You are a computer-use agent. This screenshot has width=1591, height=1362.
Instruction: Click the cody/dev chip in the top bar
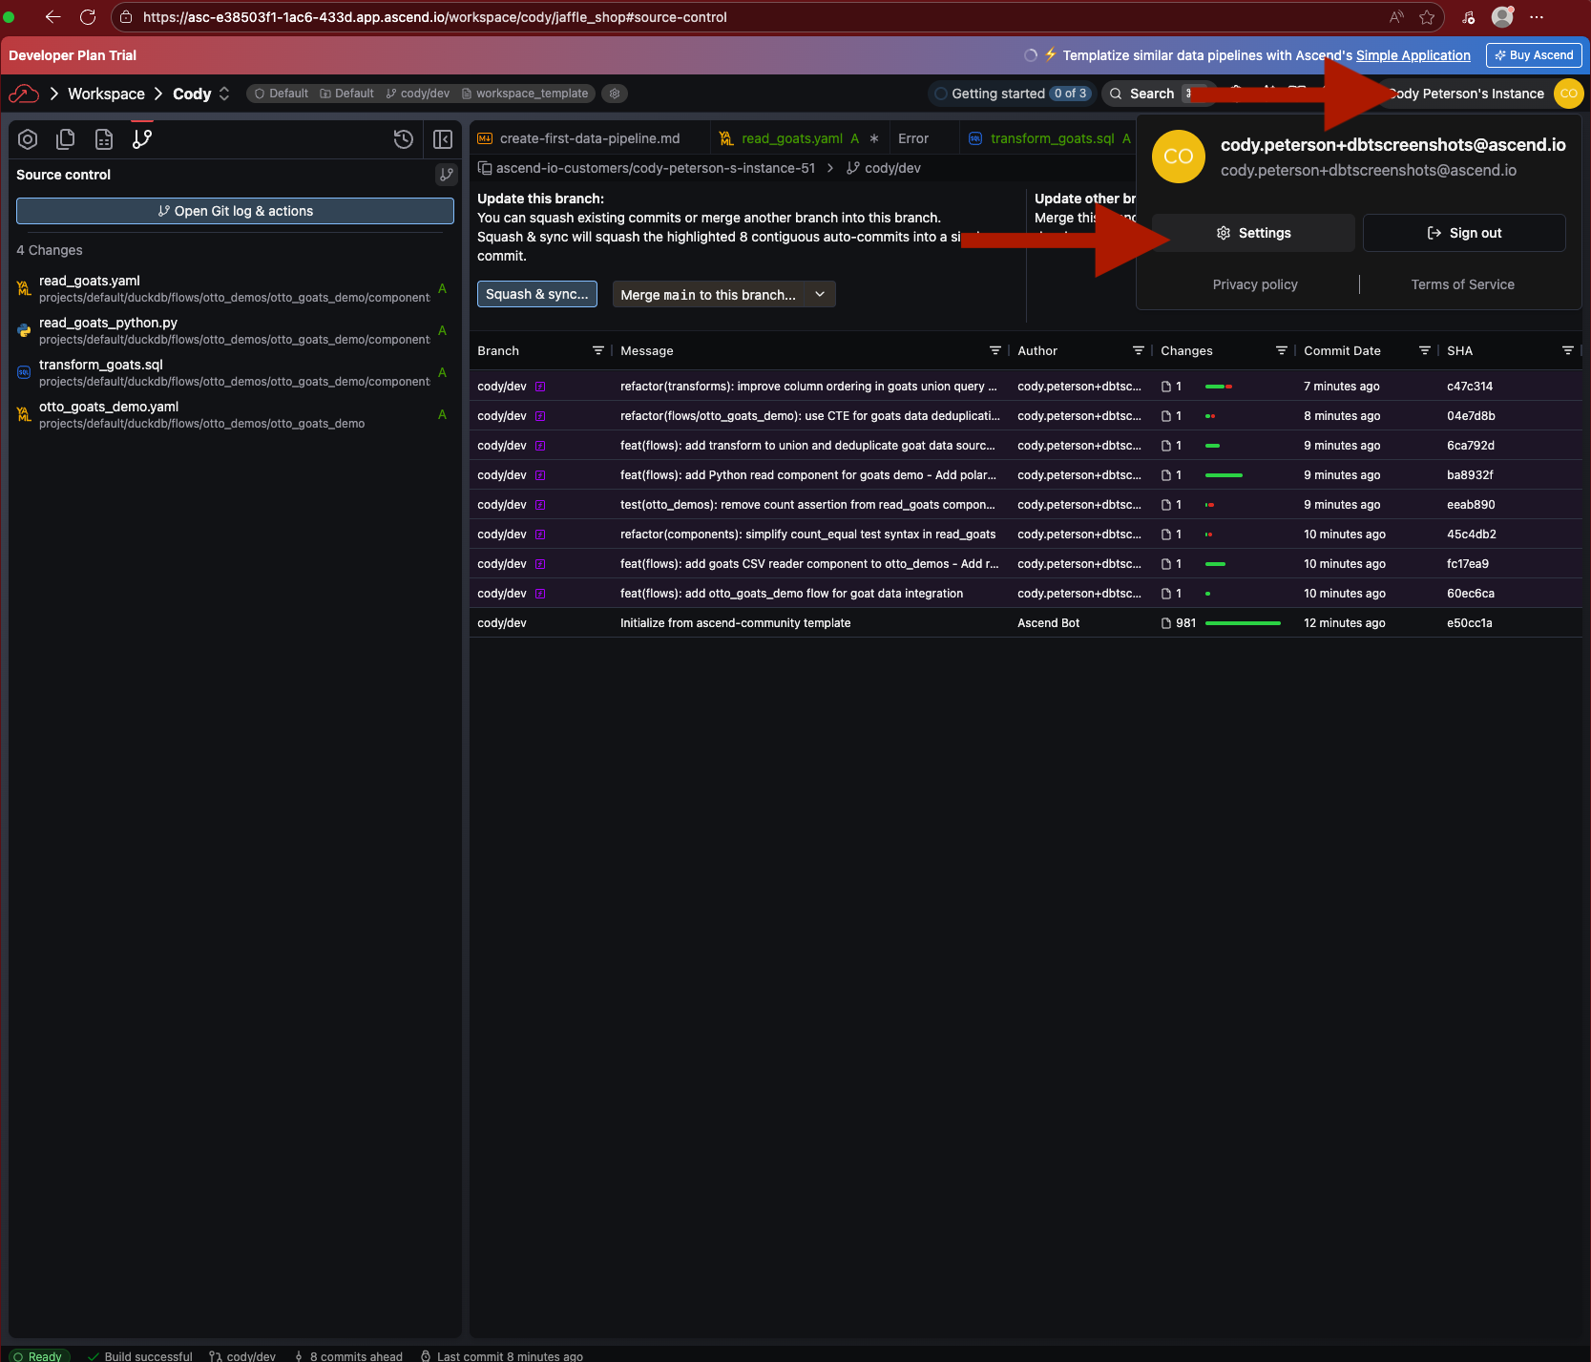point(418,94)
